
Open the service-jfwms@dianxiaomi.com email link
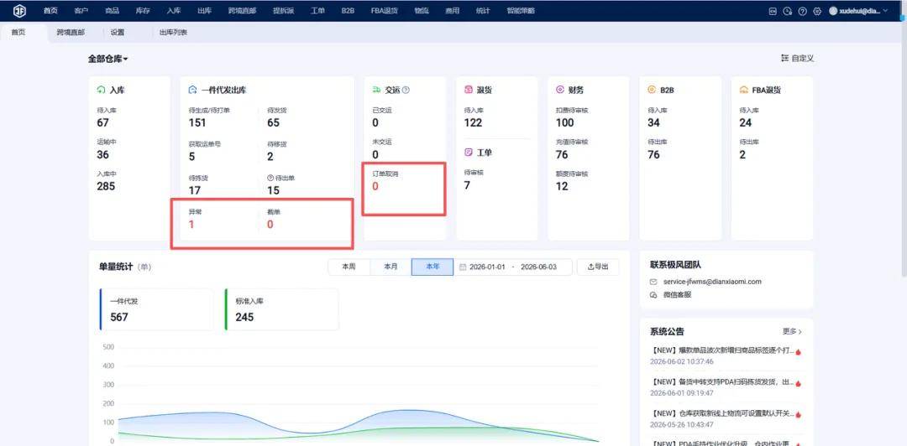712,282
